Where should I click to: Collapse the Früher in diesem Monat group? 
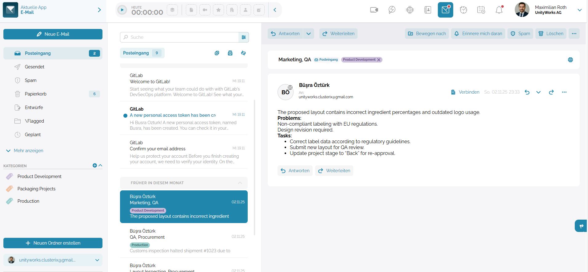[x=240, y=183]
